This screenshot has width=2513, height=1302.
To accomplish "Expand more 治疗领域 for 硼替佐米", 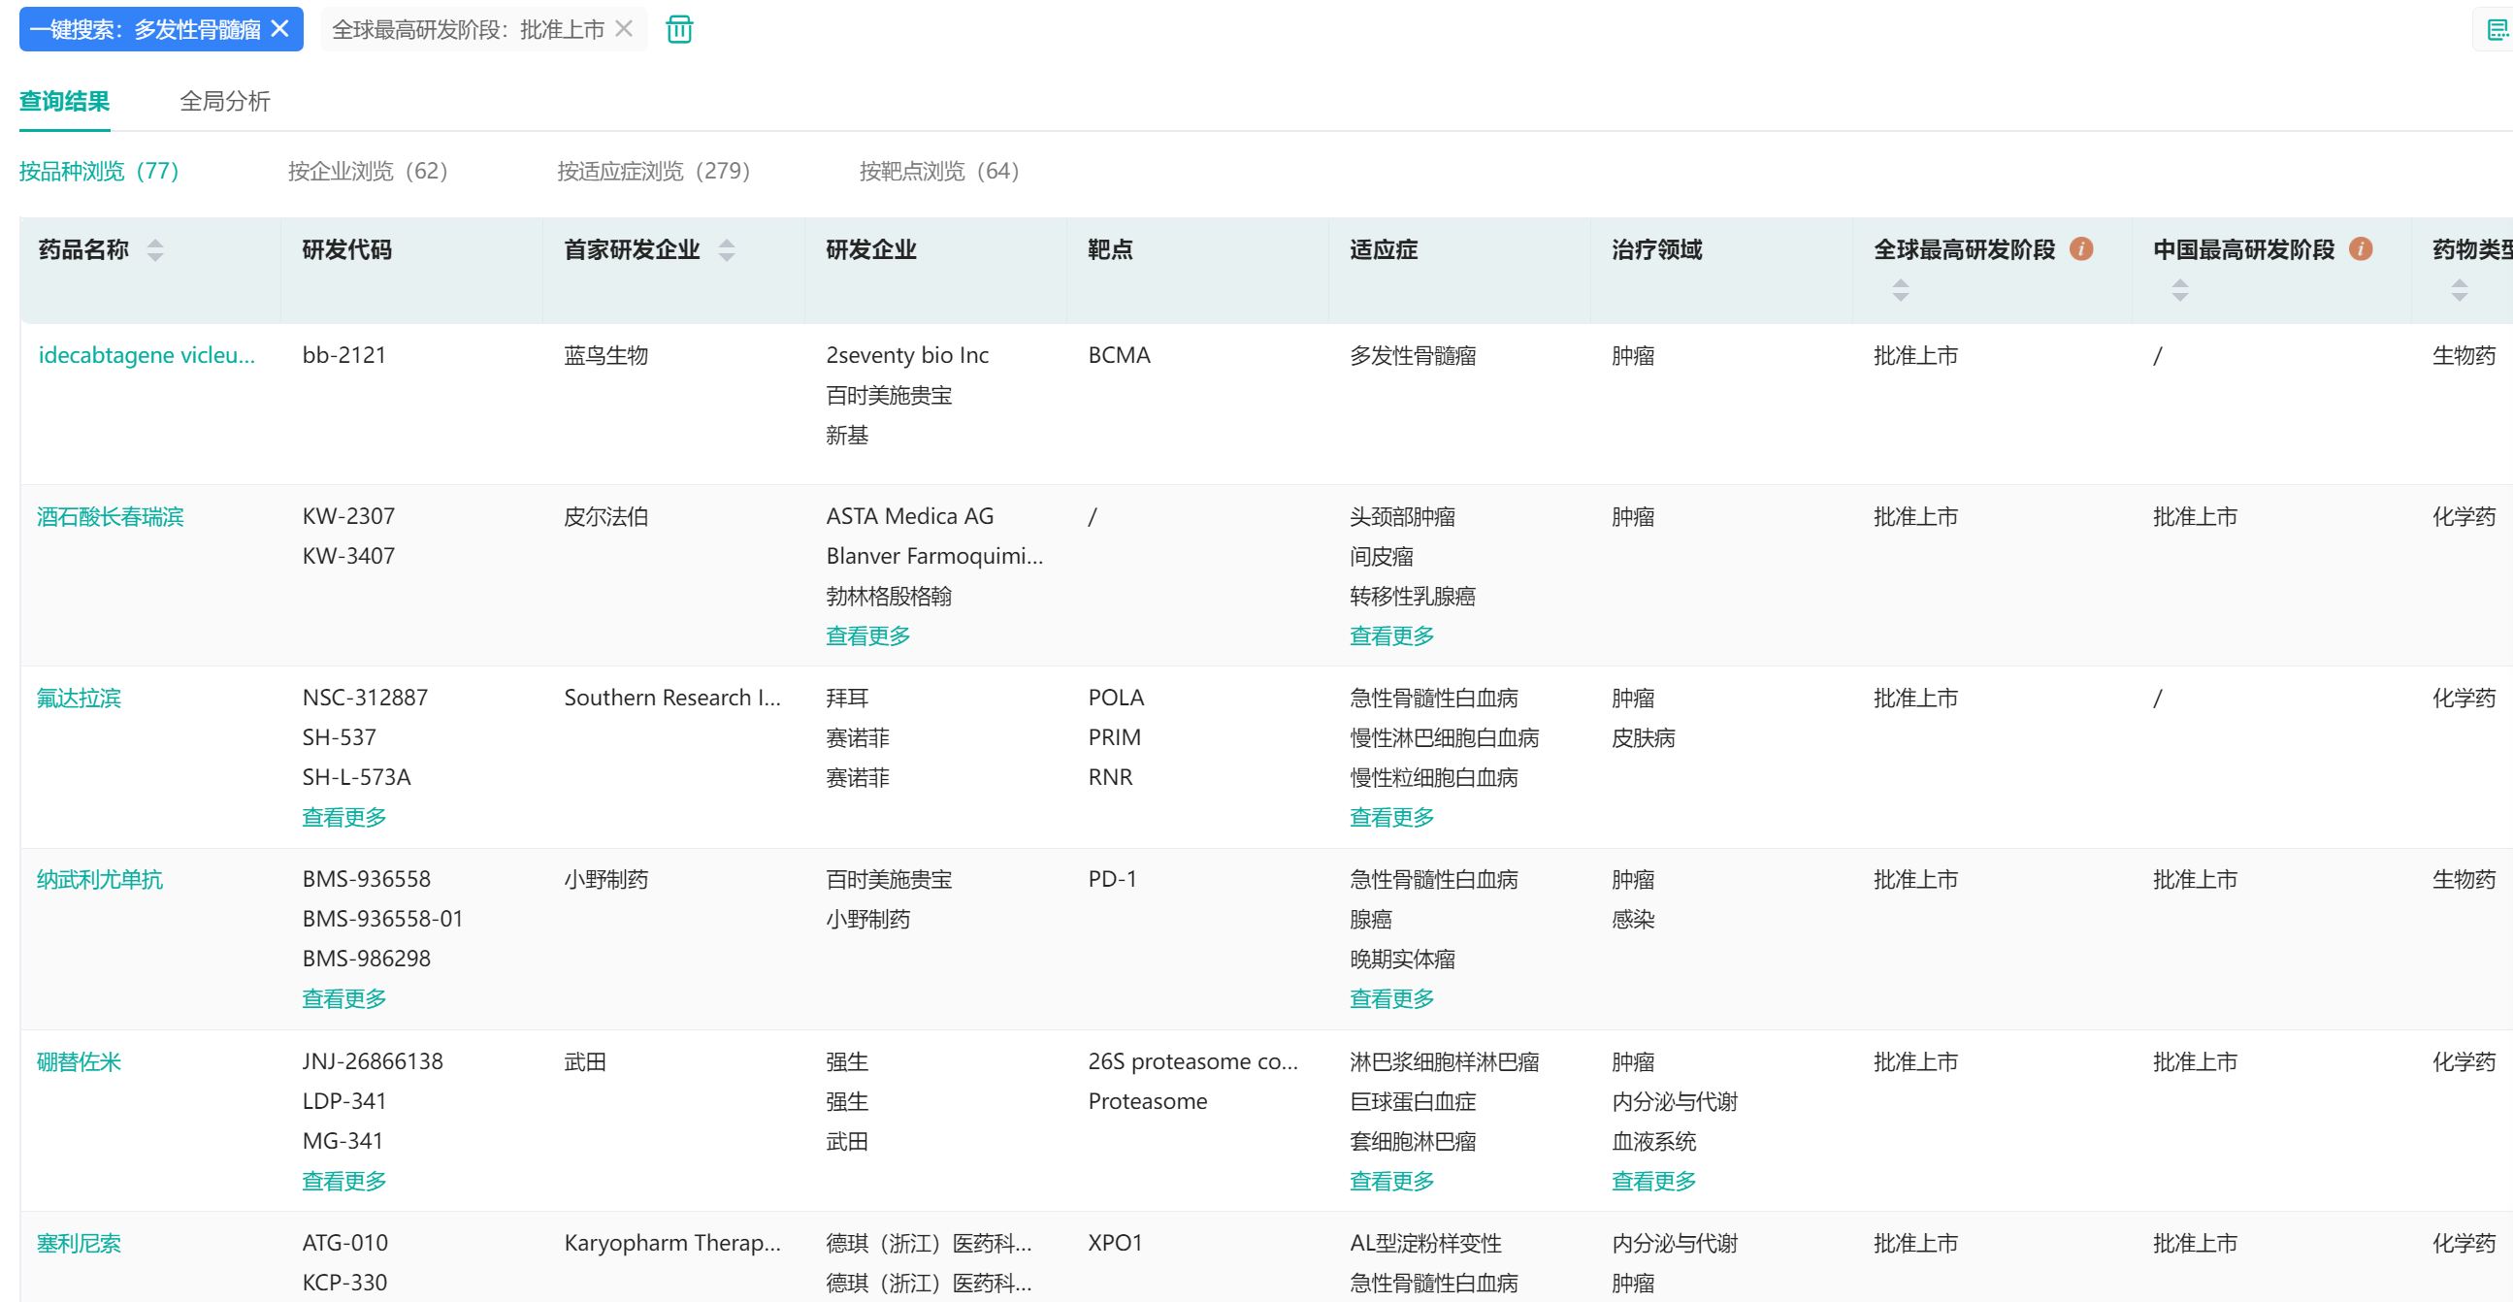I will [x=1652, y=1181].
